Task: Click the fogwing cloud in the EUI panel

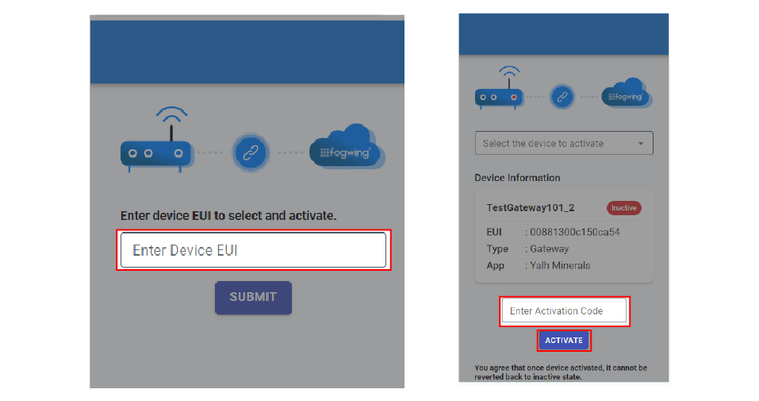Action: (x=347, y=147)
